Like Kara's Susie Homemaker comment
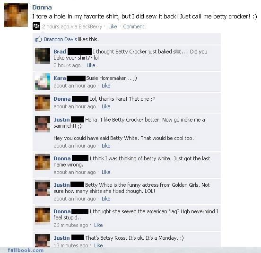The height and width of the screenshot is (253, 261). [x=106, y=86]
